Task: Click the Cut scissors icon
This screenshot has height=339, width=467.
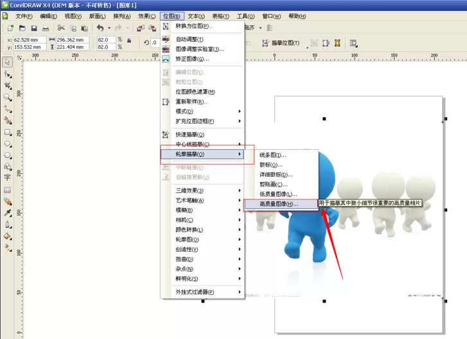Action: (61, 28)
